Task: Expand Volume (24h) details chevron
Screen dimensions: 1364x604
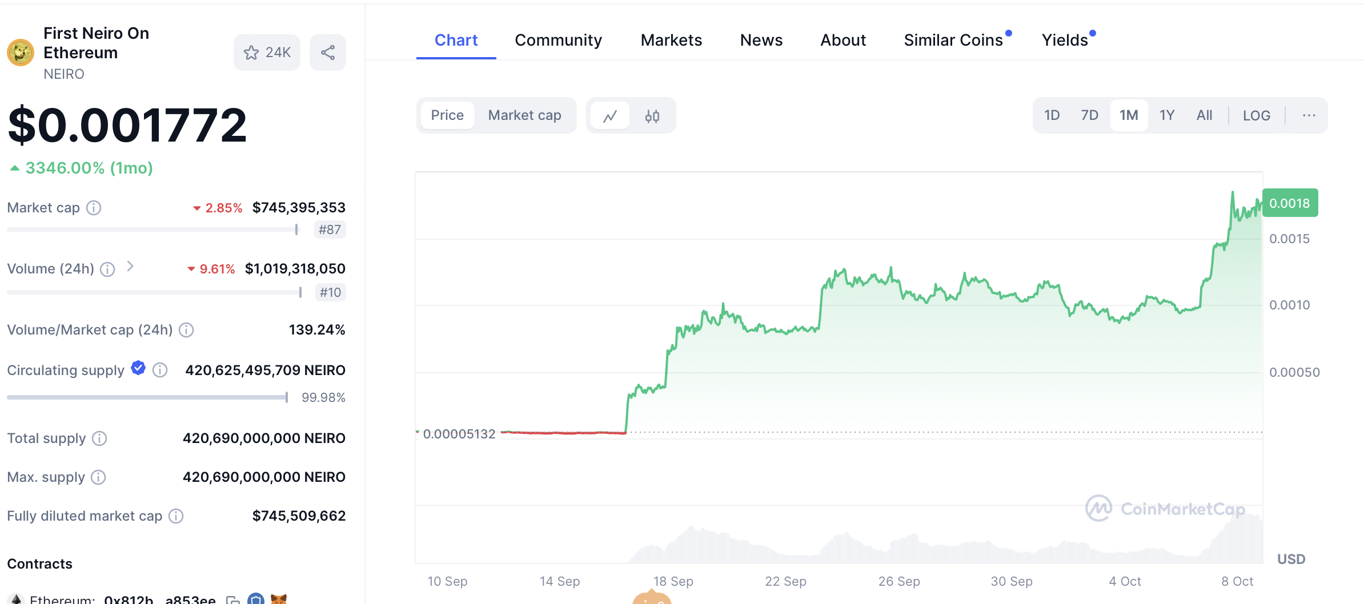Action: coord(130,267)
